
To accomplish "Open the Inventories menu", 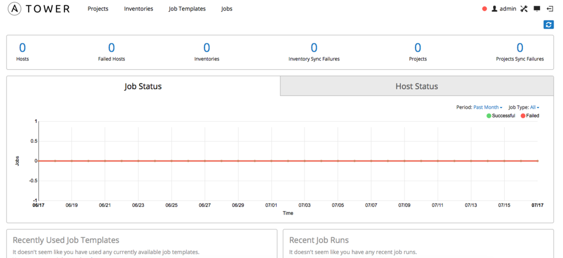I will (139, 9).
